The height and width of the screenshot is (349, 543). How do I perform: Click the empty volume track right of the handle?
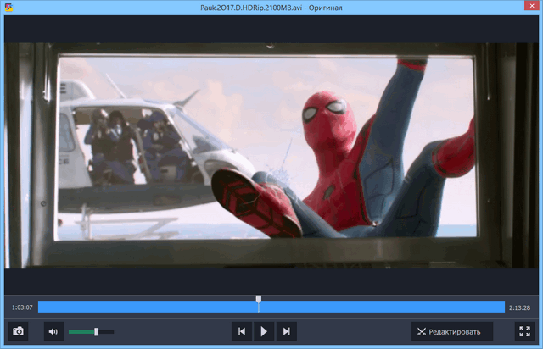coord(106,331)
